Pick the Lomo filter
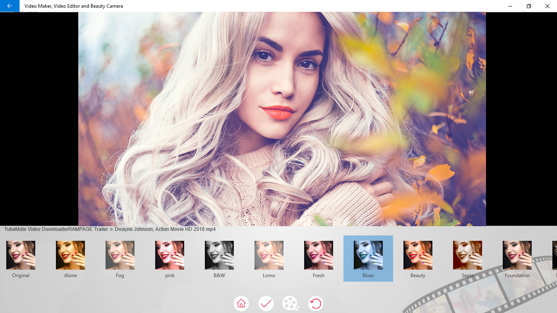The width and height of the screenshot is (557, 313). point(269,258)
